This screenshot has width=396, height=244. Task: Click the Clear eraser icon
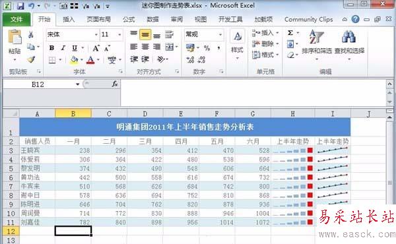click(290, 55)
